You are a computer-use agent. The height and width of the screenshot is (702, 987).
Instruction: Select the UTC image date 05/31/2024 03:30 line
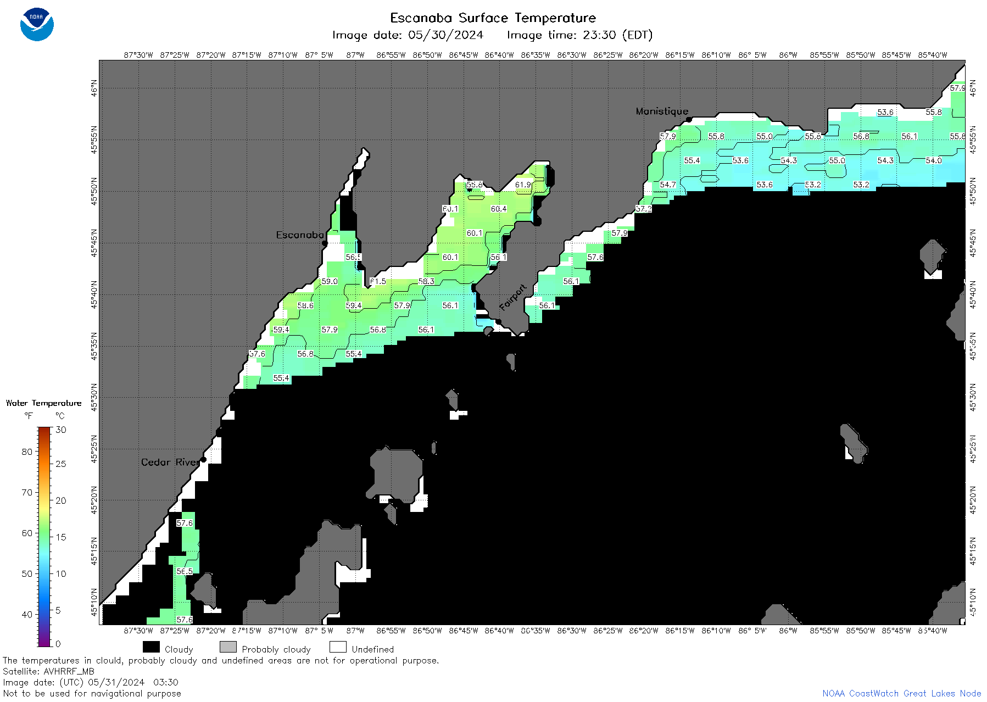click(91, 682)
